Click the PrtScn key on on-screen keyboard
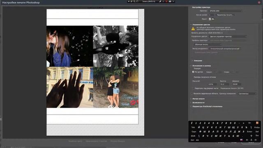The width and height of the screenshot is (263, 148). pos(257,127)
